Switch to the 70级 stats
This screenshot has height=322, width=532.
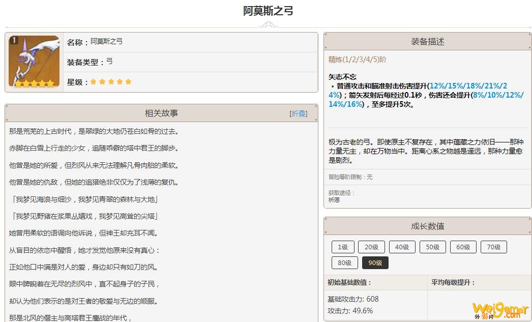[493, 247]
